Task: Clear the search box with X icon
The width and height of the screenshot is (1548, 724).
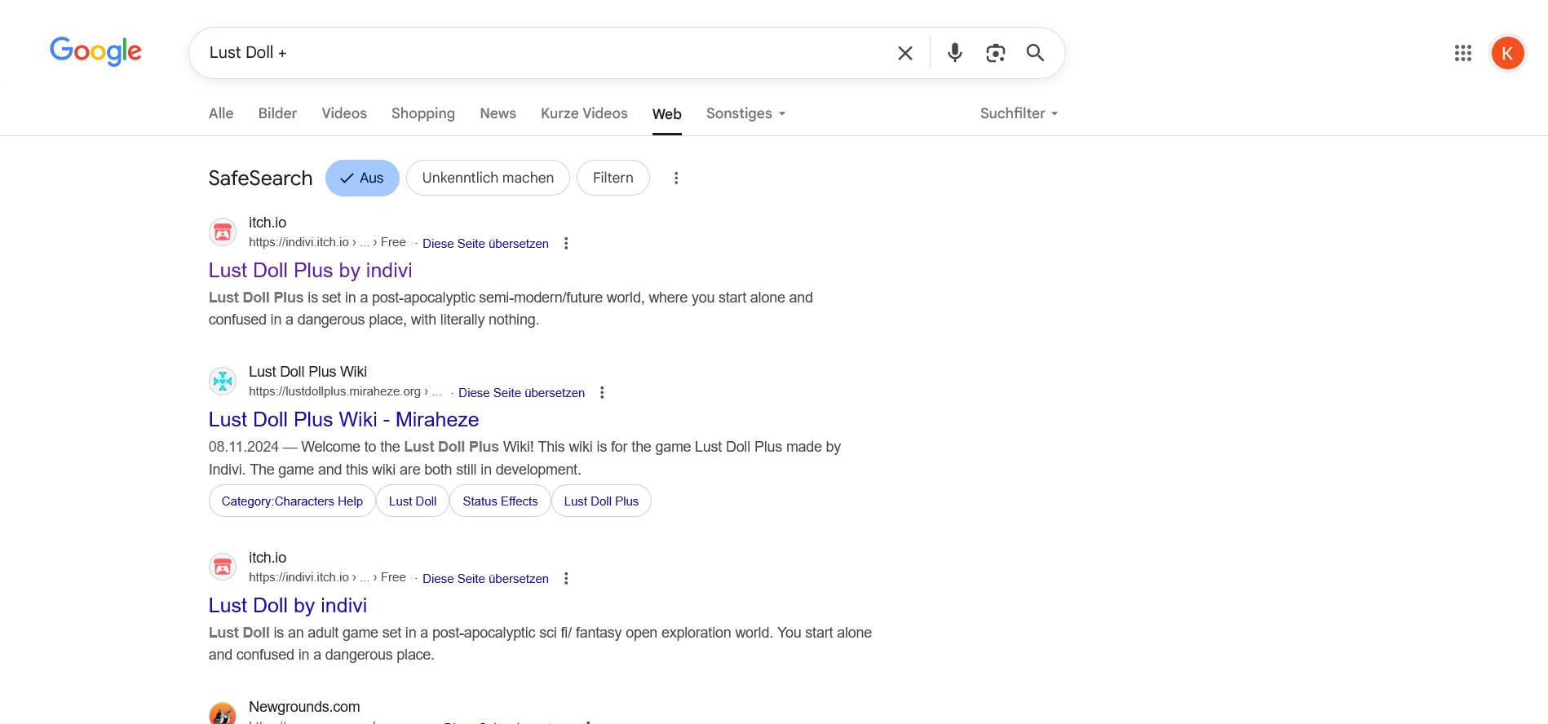Action: pos(904,53)
